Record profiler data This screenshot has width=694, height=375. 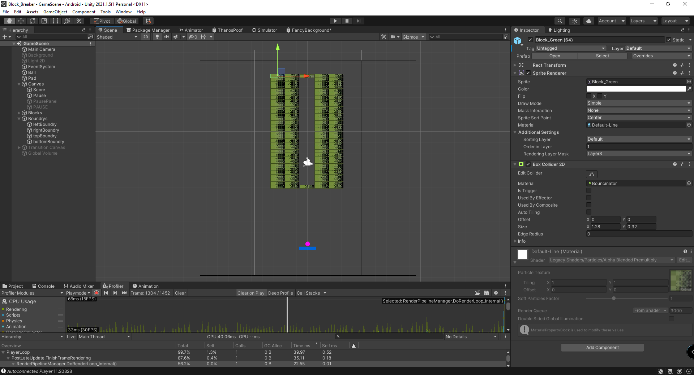click(97, 293)
